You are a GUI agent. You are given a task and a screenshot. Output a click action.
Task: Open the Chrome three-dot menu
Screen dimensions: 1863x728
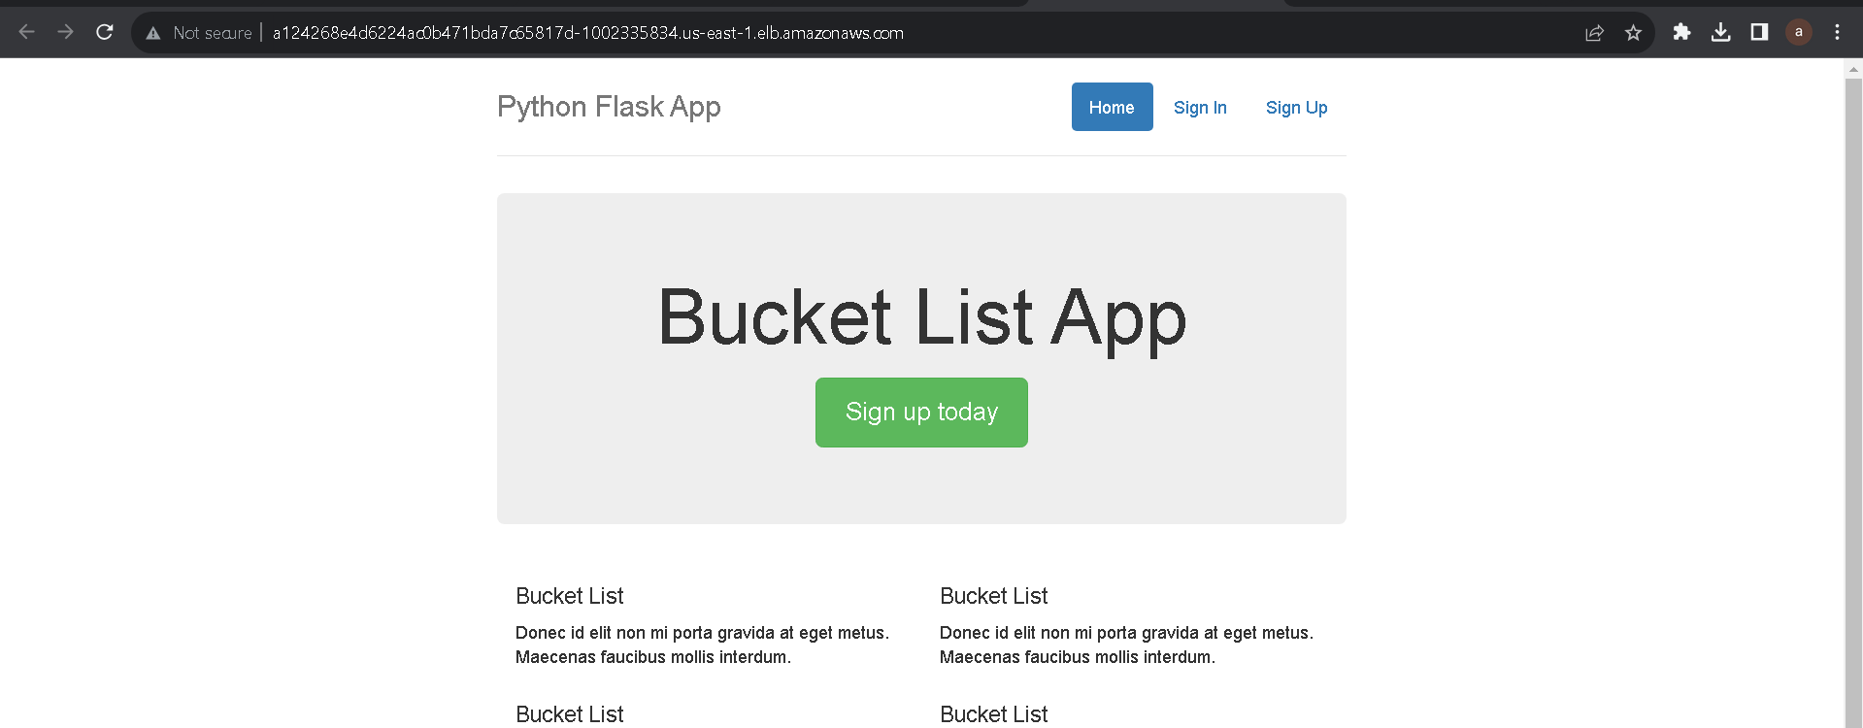tap(1837, 32)
